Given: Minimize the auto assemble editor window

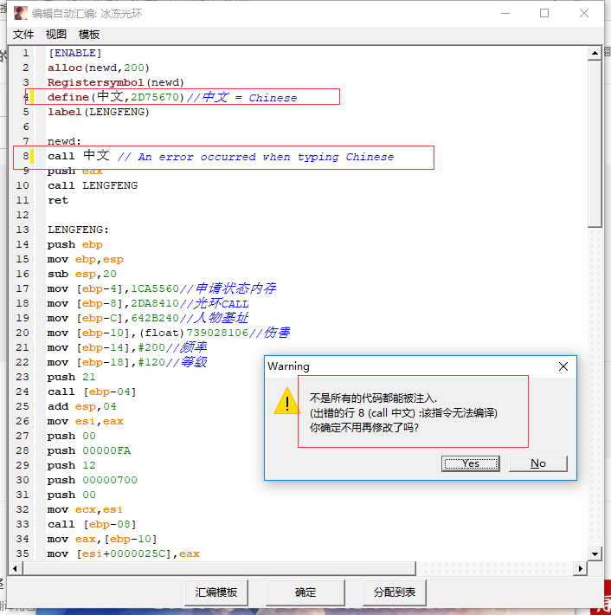Looking at the screenshot, I should pos(505,13).
